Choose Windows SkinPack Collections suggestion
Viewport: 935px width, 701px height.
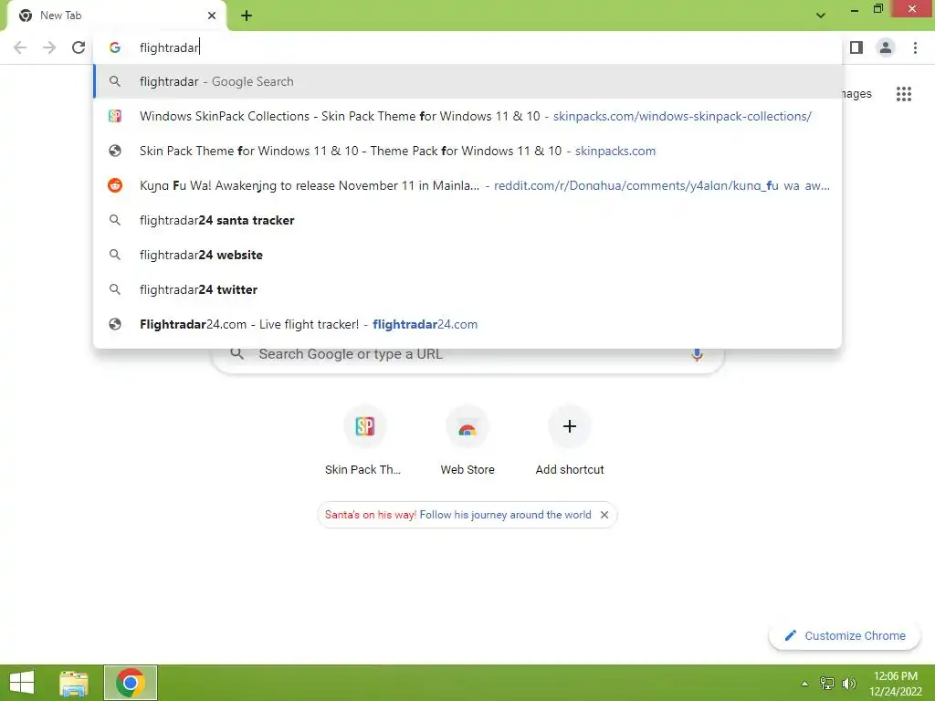pos(467,116)
